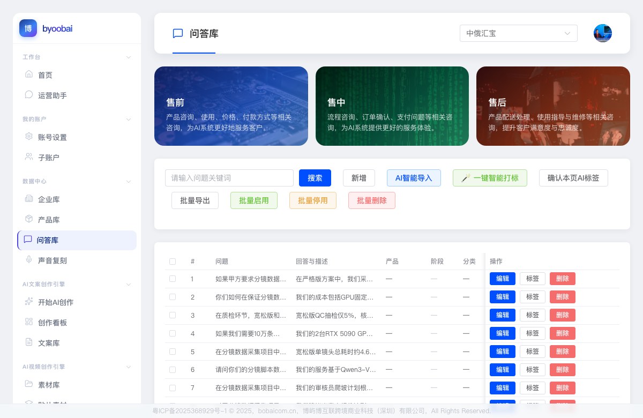The width and height of the screenshot is (643, 418).
Task: Click the 运营助手 chat bubble icon
Action: tap(29, 95)
